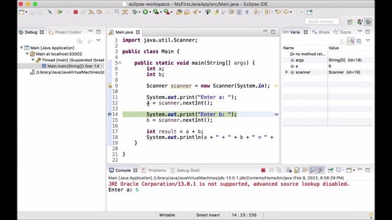Viewport: 392px width, 220px height.
Task: Click the breakpoint marker at line 14
Action: click(110, 114)
